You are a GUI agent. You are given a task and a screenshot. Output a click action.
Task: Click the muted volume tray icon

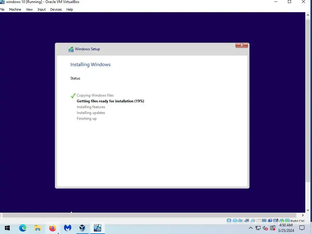tap(265, 228)
